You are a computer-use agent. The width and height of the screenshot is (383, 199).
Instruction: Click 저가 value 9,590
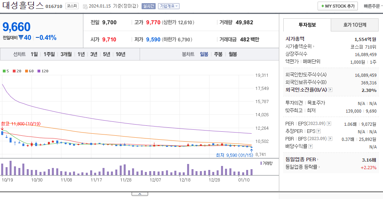coord(153,39)
